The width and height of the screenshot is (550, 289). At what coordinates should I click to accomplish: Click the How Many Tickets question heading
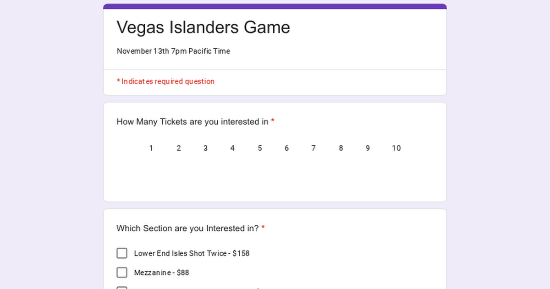click(x=192, y=122)
